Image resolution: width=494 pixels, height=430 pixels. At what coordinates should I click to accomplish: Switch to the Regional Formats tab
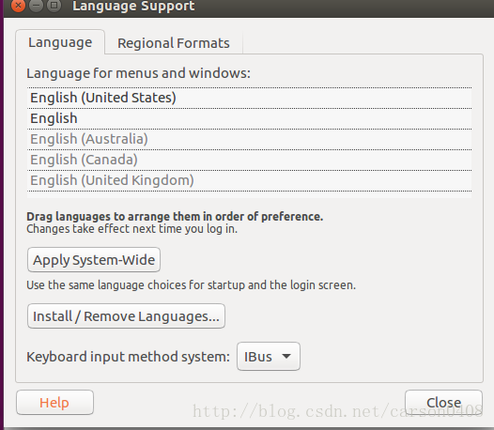coord(174,43)
